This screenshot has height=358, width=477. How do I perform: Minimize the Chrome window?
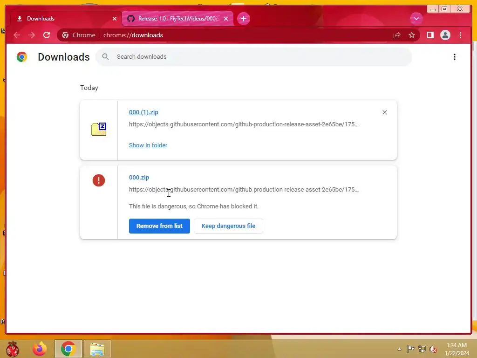pos(432,9)
